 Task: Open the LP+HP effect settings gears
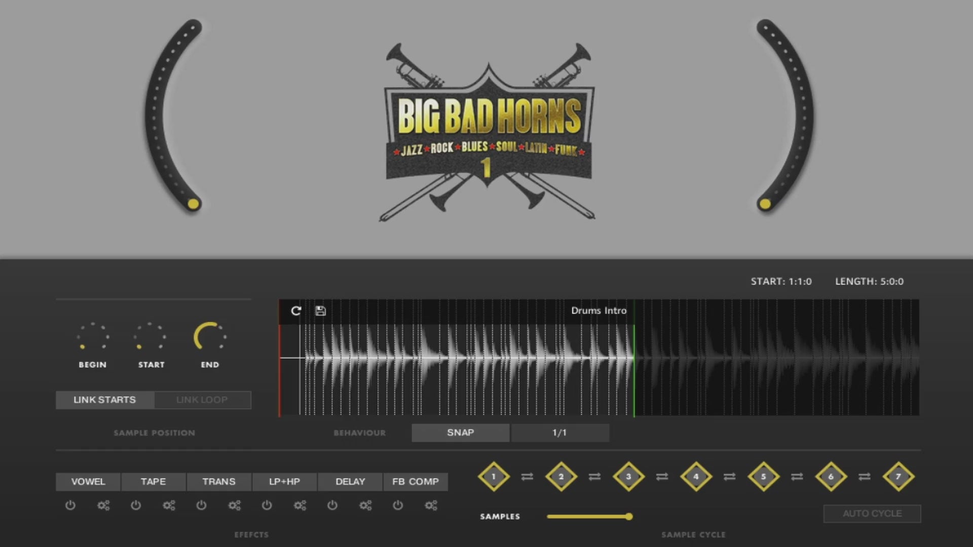[300, 505]
